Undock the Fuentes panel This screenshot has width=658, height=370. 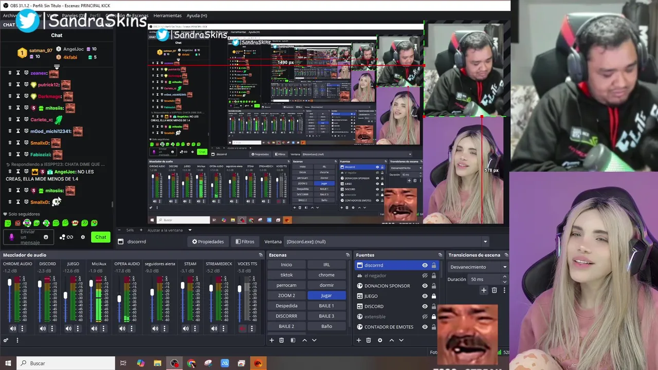(440, 255)
